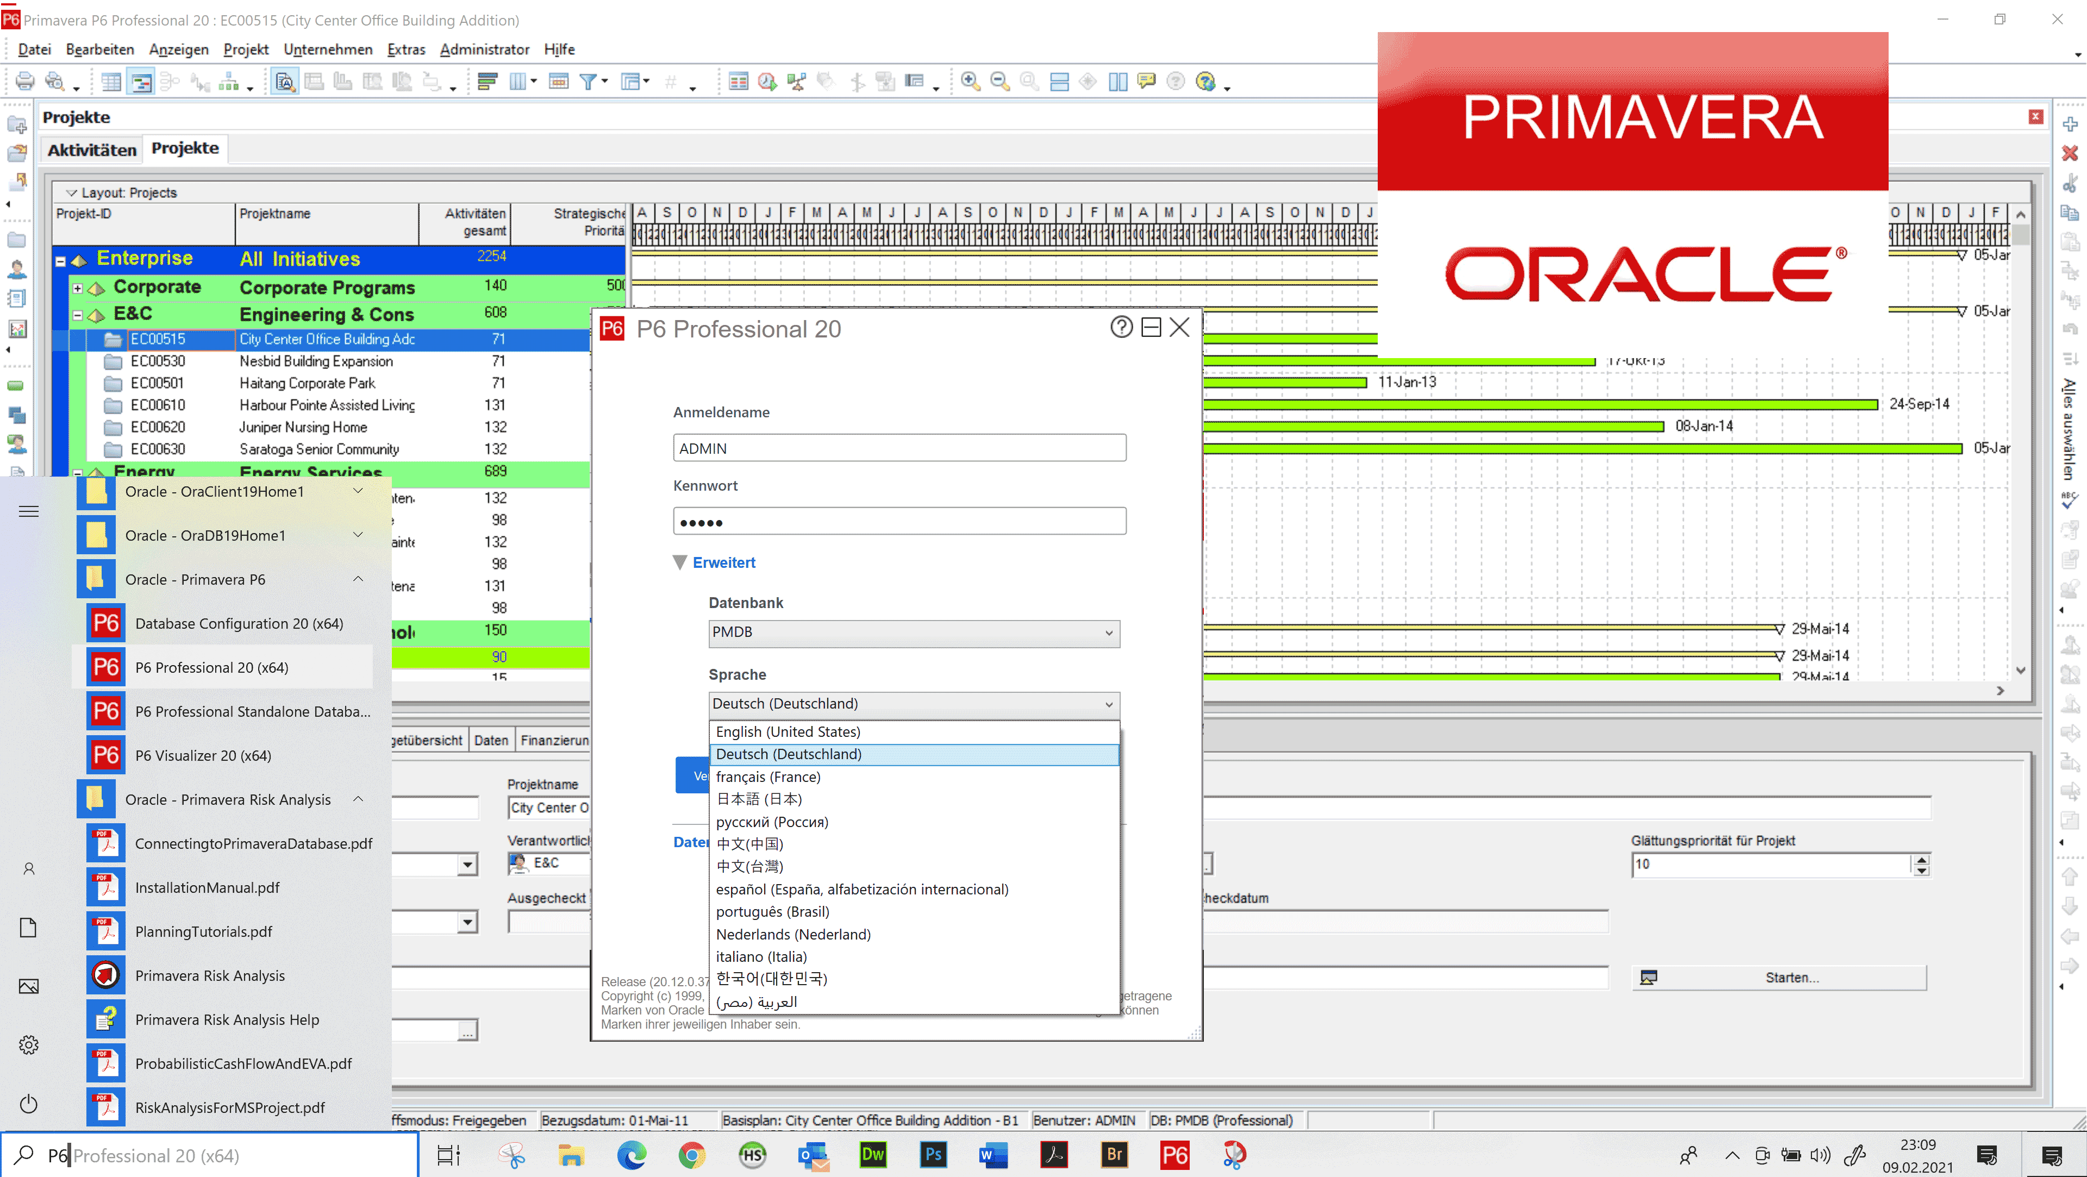This screenshot has height=1177, width=2087.
Task: Open the Datenbank PMDB dropdown
Action: [x=914, y=633]
